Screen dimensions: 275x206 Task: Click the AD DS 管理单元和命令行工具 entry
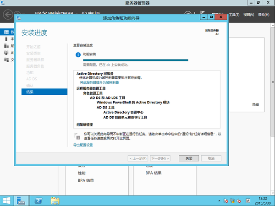coord(125,117)
